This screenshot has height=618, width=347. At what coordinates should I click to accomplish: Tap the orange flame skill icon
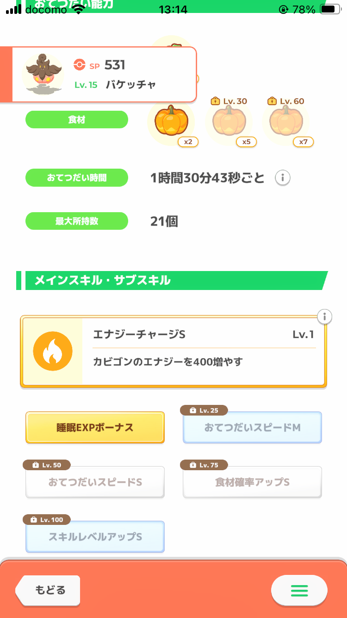pos(53,351)
